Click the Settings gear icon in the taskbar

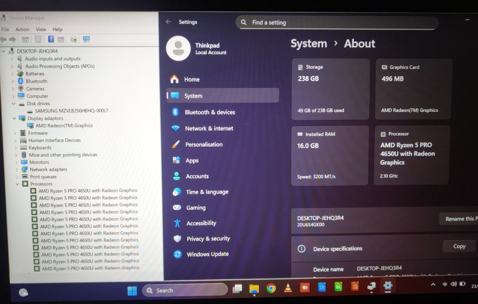387,286
